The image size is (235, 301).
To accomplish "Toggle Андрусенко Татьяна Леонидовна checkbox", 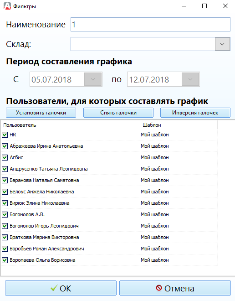I will point(5,169).
